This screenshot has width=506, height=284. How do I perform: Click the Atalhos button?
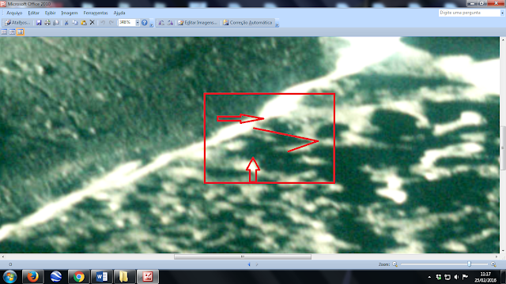click(17, 23)
